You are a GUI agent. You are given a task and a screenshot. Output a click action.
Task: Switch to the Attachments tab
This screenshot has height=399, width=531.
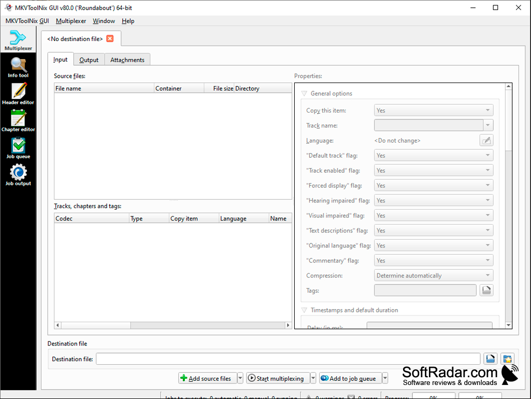pos(127,60)
